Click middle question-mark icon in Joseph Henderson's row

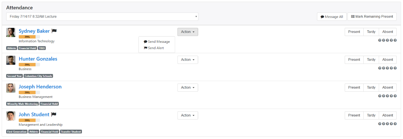pos(387,96)
